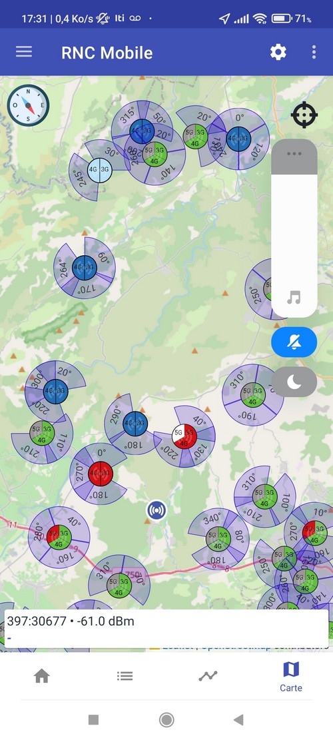Select the tower with 310° and 100° sectors

pos(264,496)
